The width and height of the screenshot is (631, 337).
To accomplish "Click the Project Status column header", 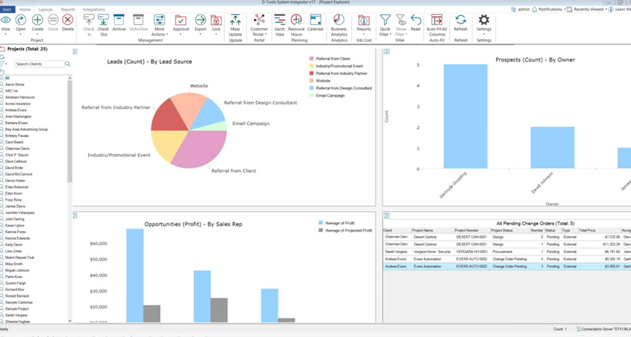I will point(509,230).
